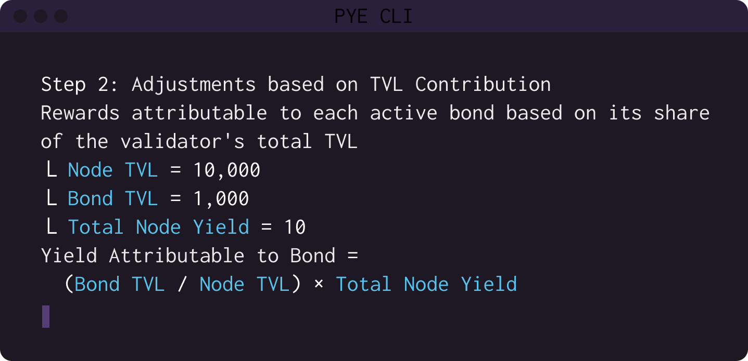Click the PYE CLI window title
Image resolution: width=748 pixels, height=361 pixels.
(373, 17)
